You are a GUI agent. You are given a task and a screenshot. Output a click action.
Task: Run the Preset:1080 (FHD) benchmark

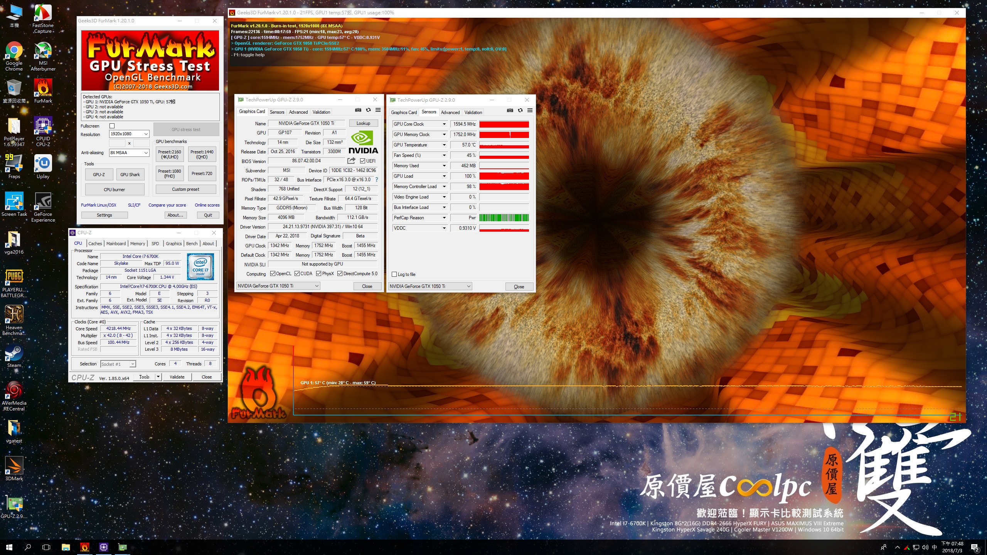click(x=170, y=173)
